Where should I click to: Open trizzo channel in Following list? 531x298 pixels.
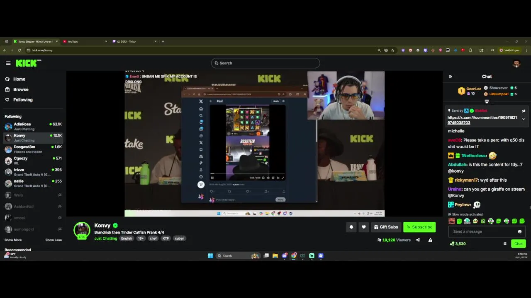33,172
